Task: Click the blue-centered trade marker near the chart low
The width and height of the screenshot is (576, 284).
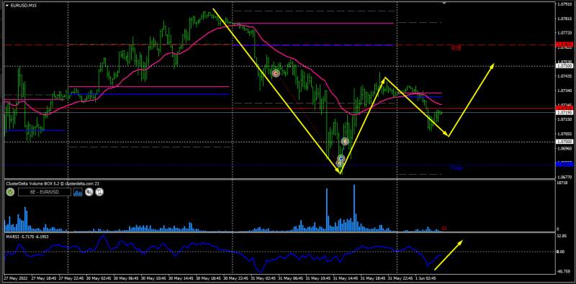Action: [341, 158]
